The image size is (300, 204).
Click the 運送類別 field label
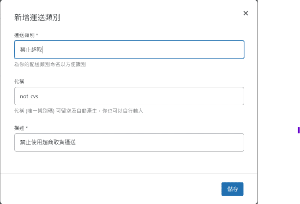(x=24, y=35)
